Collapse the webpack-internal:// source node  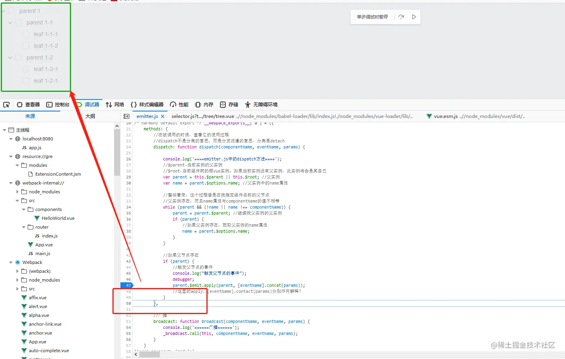click(11, 183)
